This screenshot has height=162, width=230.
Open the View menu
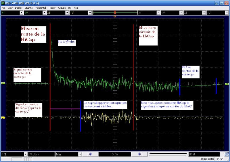(10, 8)
